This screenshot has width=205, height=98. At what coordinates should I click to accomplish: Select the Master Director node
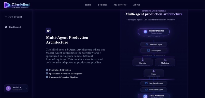pyautogui.click(x=154, y=32)
